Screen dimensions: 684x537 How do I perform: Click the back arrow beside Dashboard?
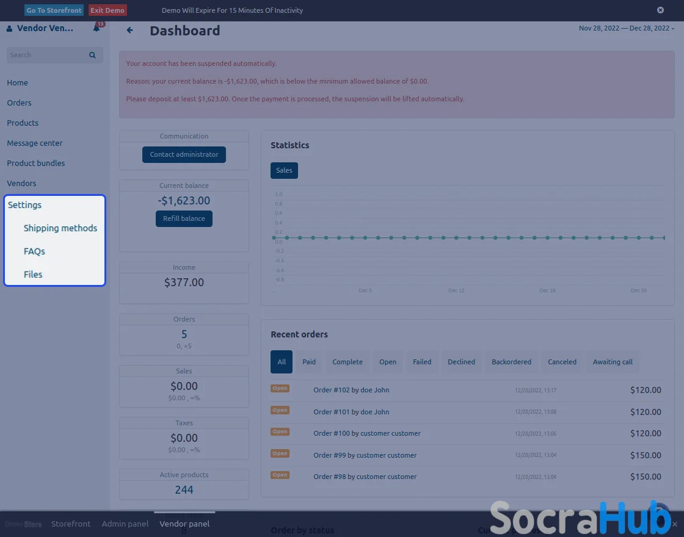[129, 30]
